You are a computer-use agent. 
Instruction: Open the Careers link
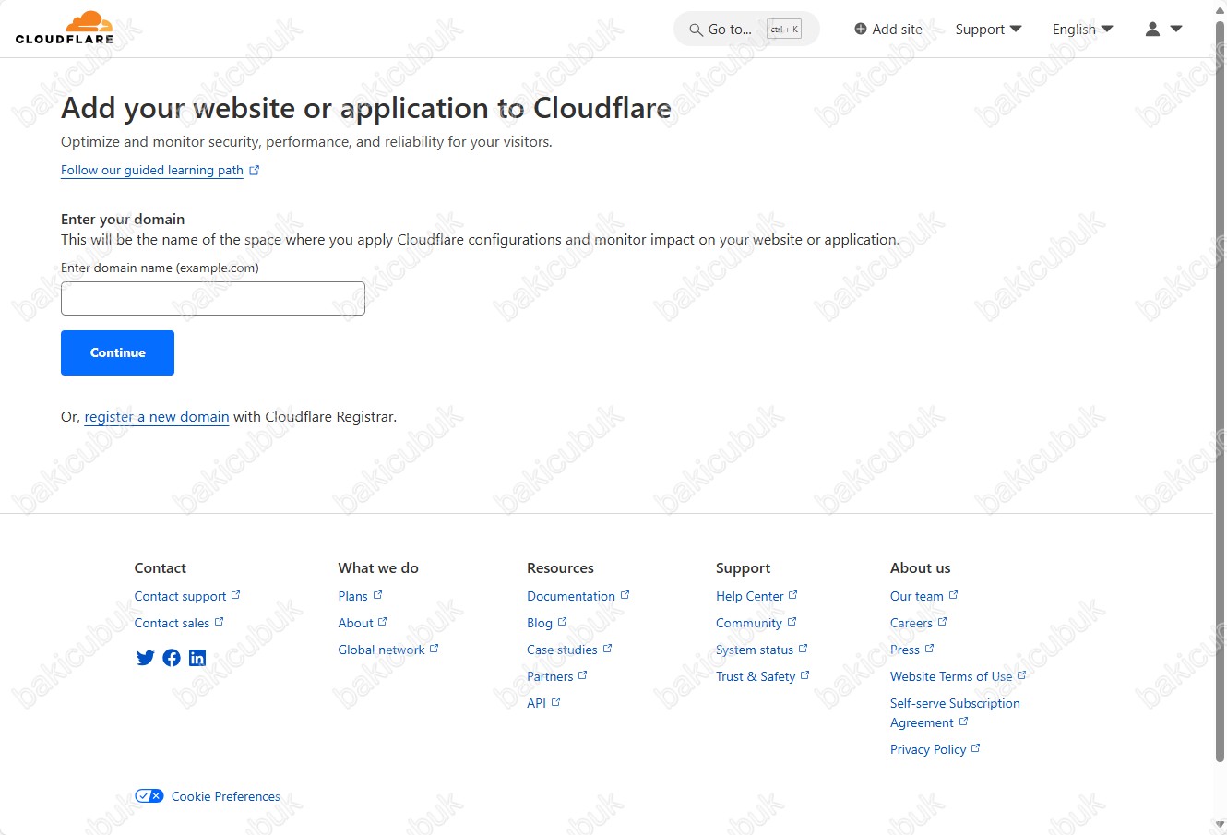pyautogui.click(x=911, y=623)
